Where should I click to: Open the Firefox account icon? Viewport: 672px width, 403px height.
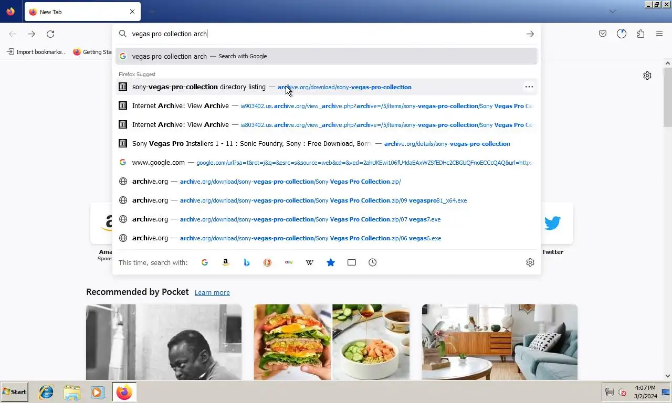622,34
